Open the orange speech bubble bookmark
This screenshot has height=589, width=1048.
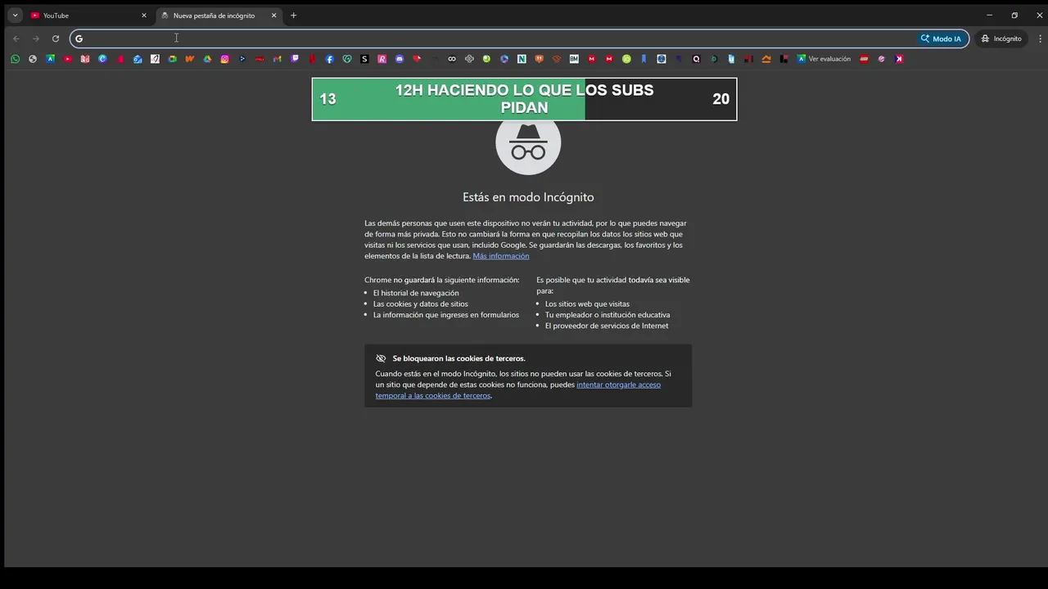[x=539, y=59]
